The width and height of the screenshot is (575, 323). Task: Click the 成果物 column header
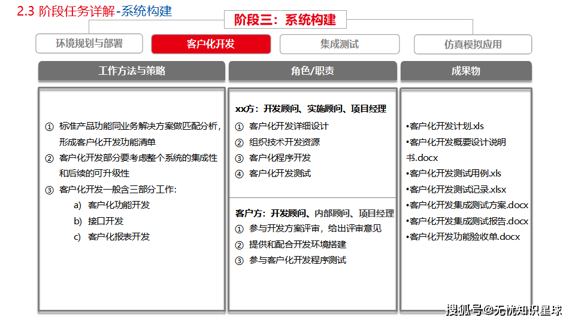(x=466, y=71)
